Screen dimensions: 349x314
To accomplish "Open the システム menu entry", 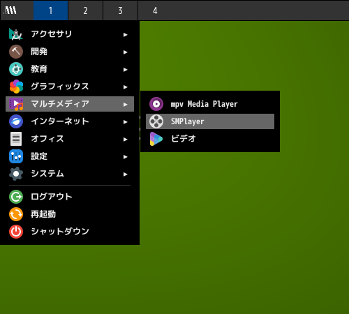I will [70, 174].
